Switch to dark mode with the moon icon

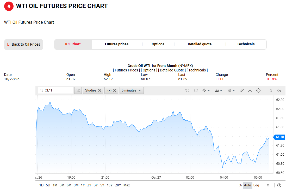[x=279, y=90]
